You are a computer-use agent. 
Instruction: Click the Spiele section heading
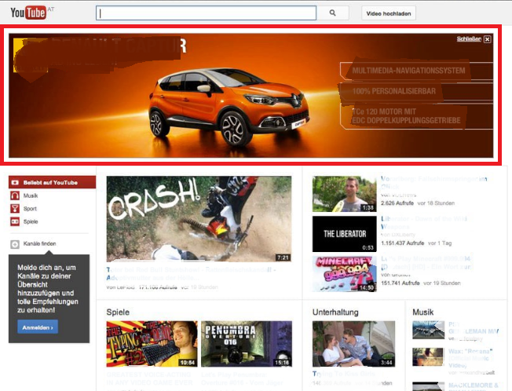tap(118, 312)
